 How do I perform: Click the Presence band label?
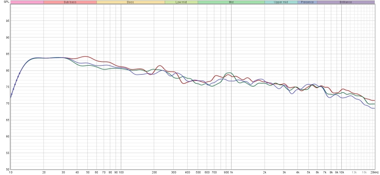tap(307, 2)
